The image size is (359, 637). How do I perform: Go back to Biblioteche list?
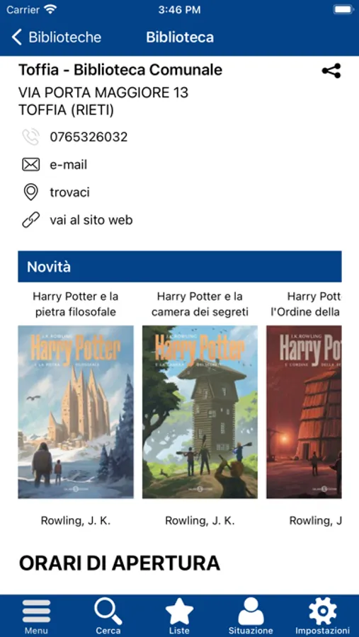click(x=56, y=37)
